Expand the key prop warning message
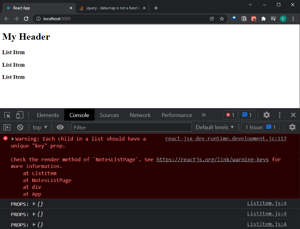This screenshot has height=229, width=300. 13,139
